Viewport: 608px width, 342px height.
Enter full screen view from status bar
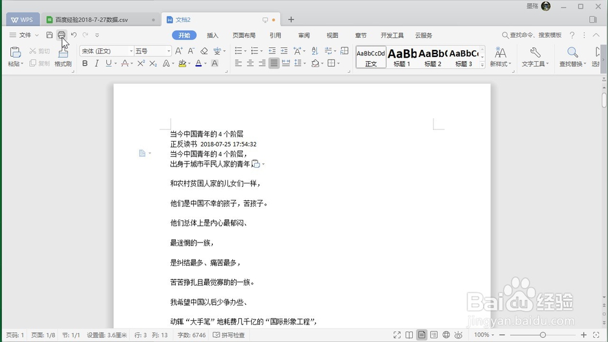click(397, 335)
